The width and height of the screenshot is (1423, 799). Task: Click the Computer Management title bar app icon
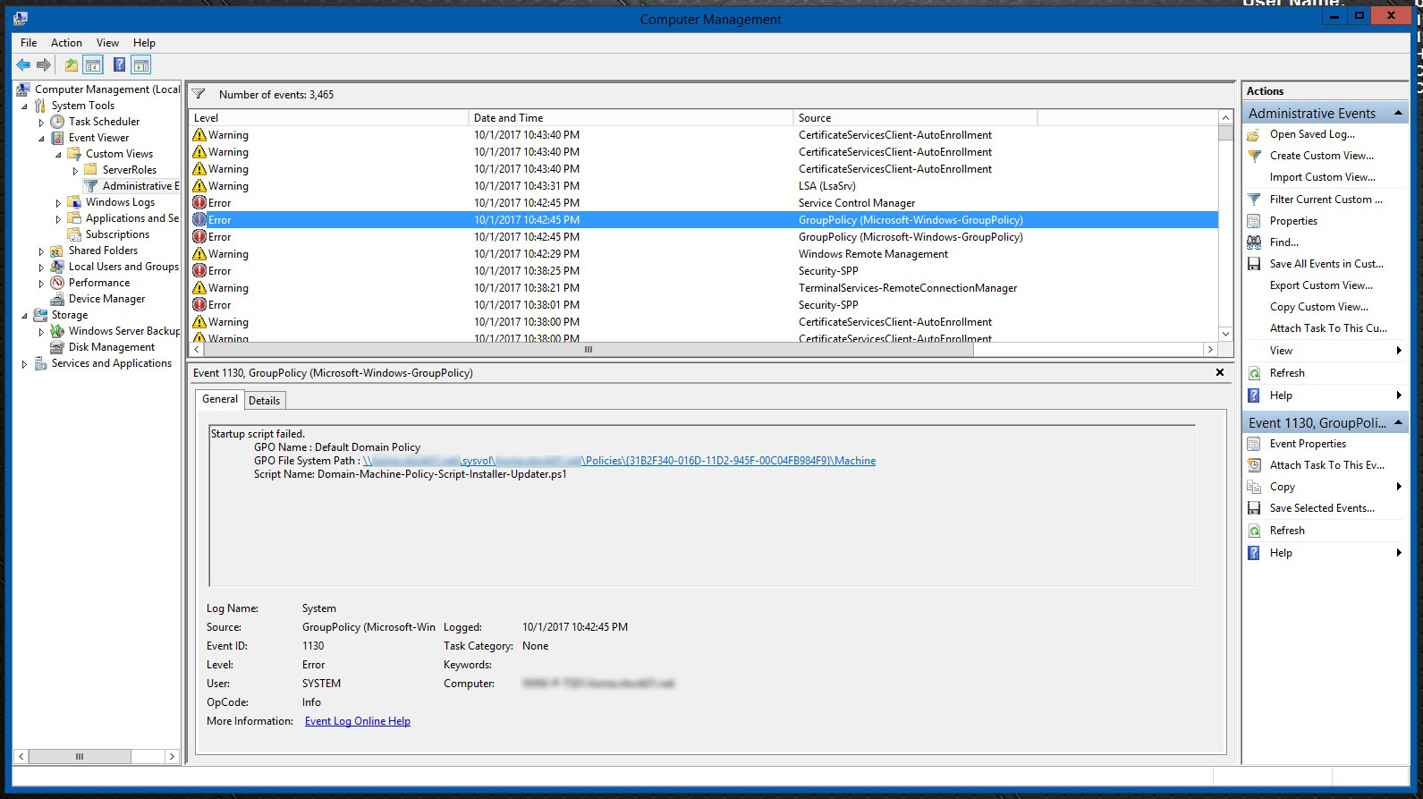21,18
